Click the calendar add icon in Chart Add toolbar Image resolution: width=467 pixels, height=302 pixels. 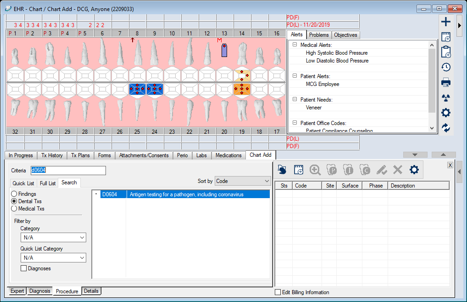click(x=299, y=170)
